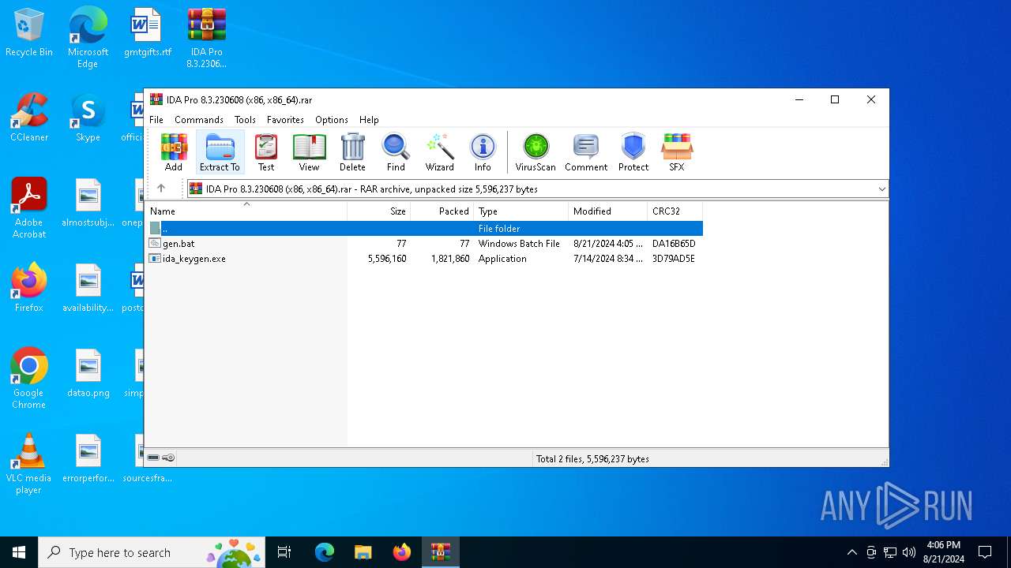This screenshot has height=568, width=1011.
Task: Click the WinRAR title bar app icon
Action: click(156, 99)
